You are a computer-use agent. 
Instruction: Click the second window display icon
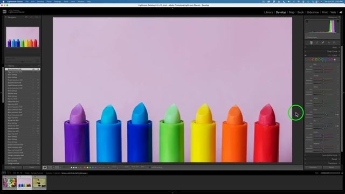[9, 173]
